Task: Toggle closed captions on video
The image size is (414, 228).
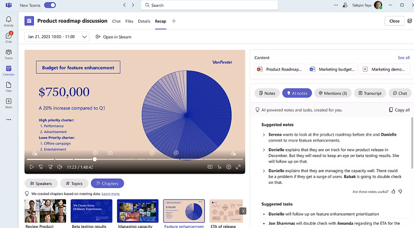Action: click(210, 167)
